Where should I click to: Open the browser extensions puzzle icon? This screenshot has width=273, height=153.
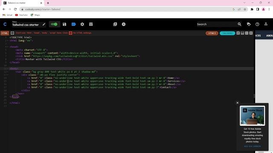click(252, 9)
